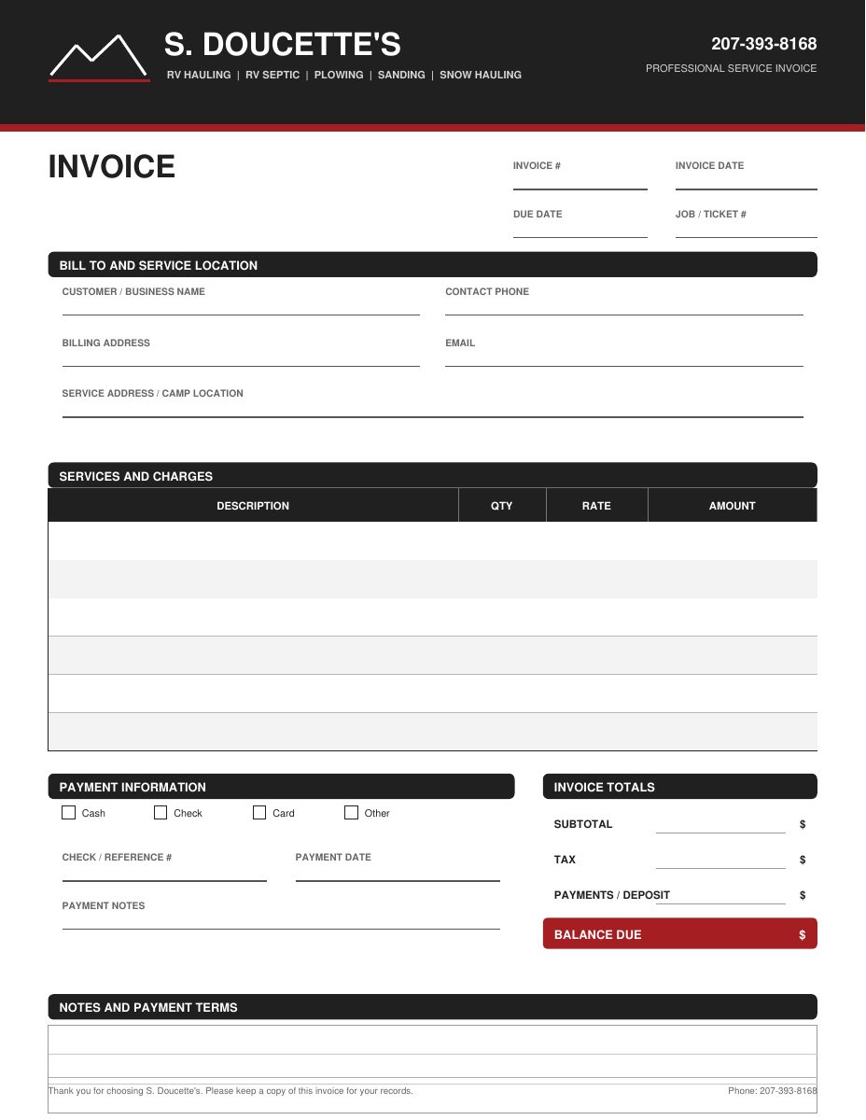
Task: Select the Billing Address field
Action: [x=241, y=358]
